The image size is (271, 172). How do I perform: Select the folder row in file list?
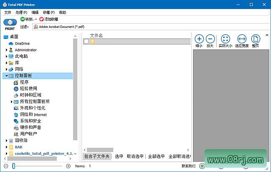137,41
